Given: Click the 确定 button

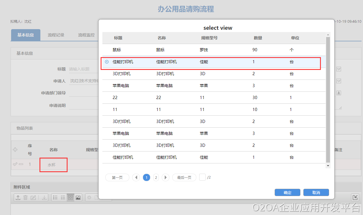Looking at the screenshot, I should coord(287,193).
